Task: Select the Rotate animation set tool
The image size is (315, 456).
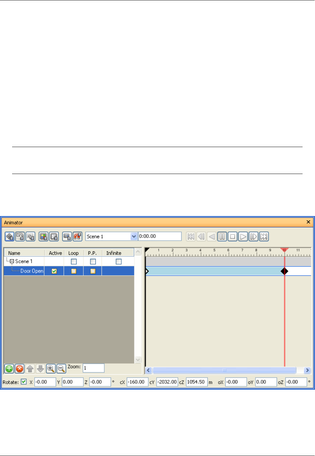Action: [x=20, y=237]
